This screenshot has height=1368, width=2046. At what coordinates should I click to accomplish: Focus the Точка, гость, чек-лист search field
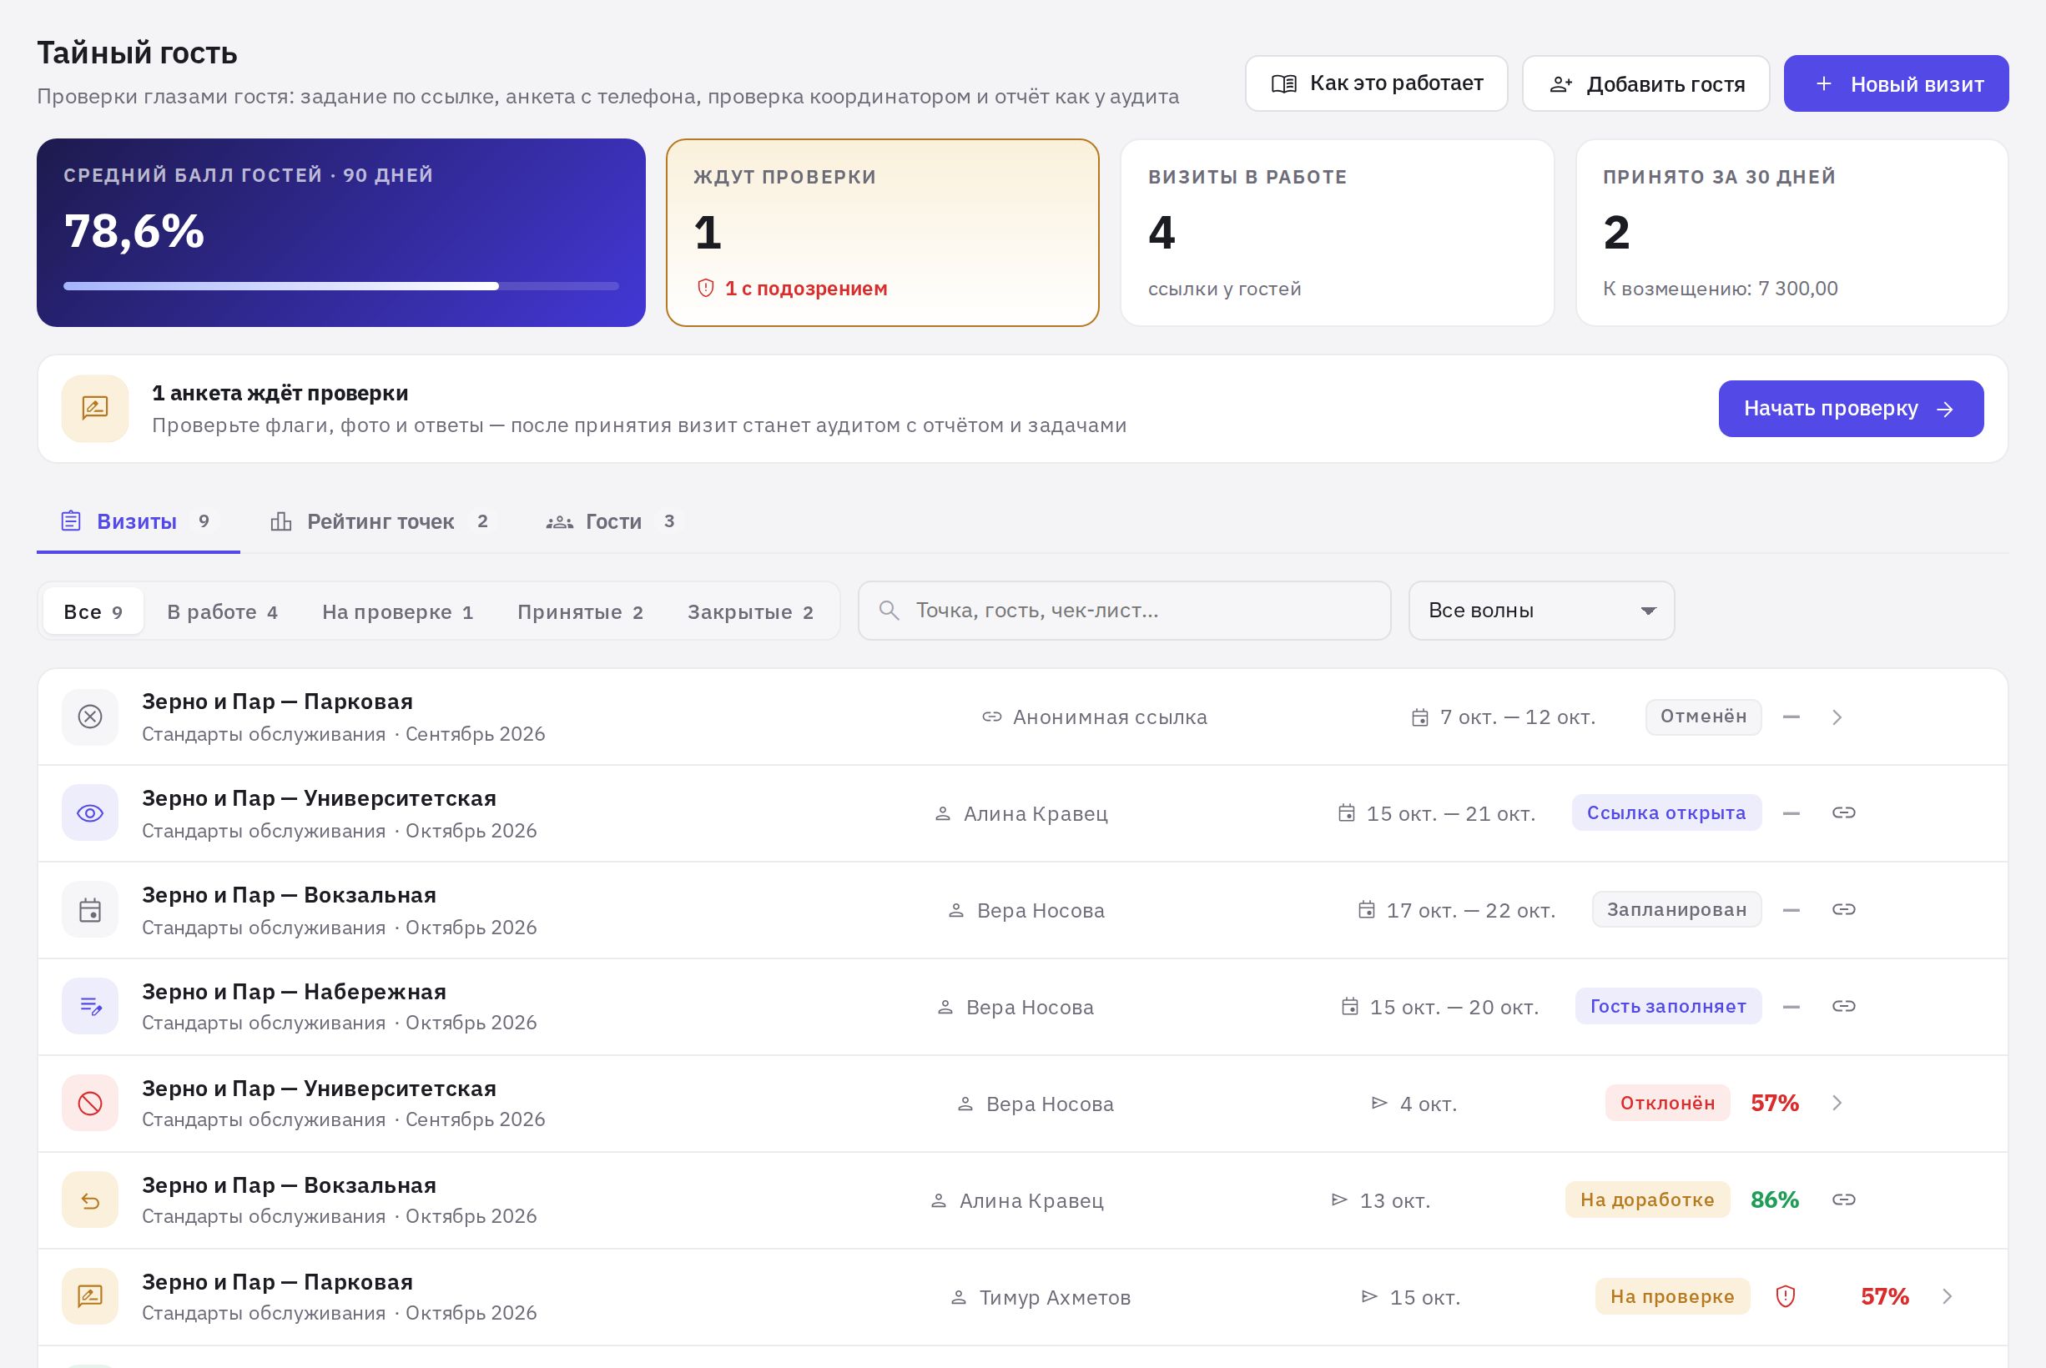[1124, 611]
